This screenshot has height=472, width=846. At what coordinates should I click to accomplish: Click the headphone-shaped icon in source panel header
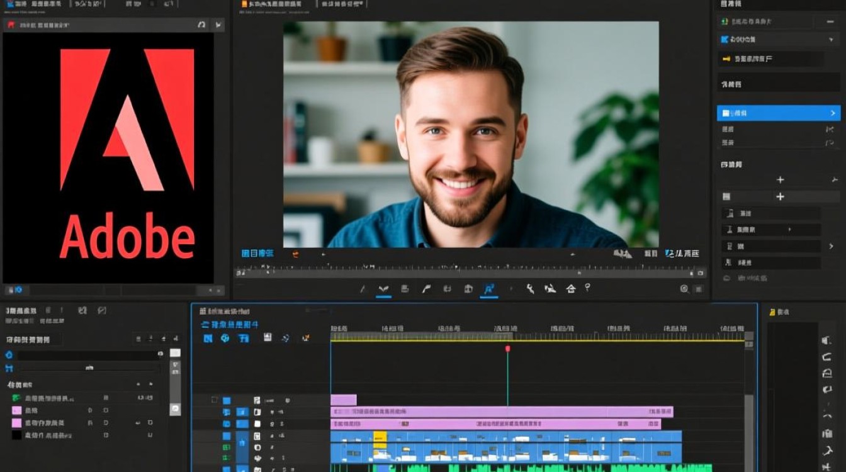click(201, 25)
